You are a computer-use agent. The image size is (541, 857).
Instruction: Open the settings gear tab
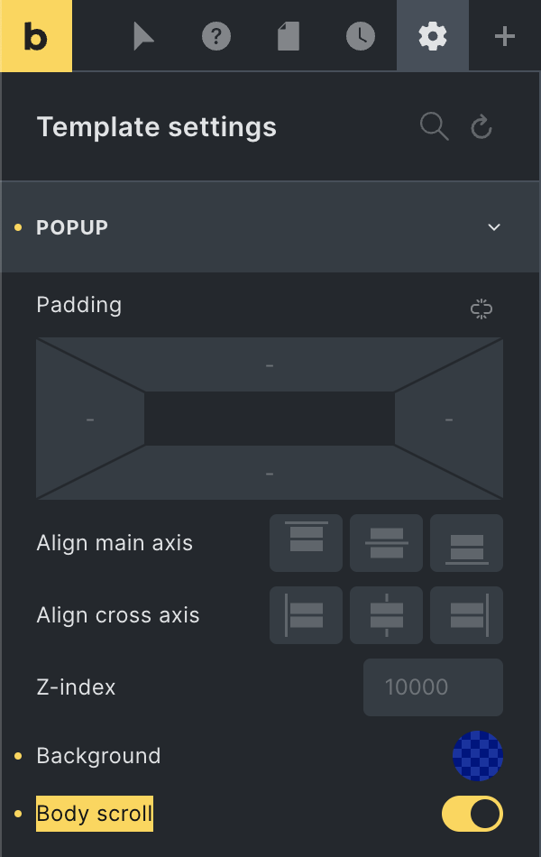tap(433, 36)
